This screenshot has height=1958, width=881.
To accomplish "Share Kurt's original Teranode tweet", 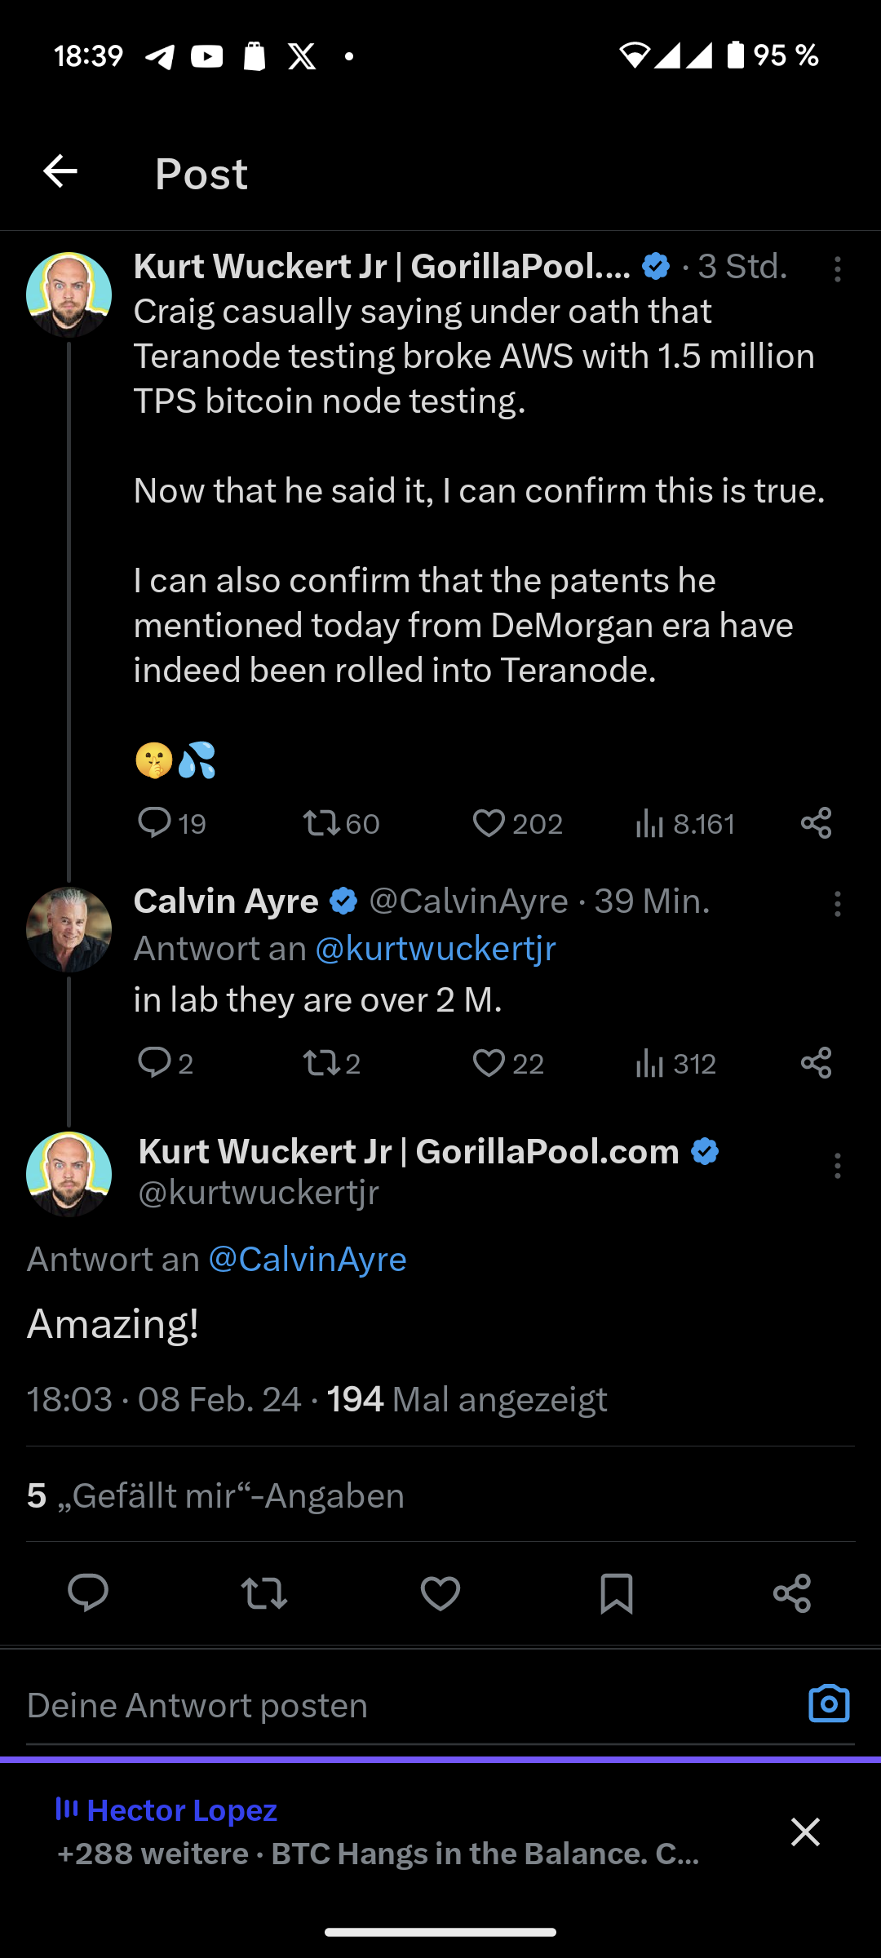I will [816, 823].
